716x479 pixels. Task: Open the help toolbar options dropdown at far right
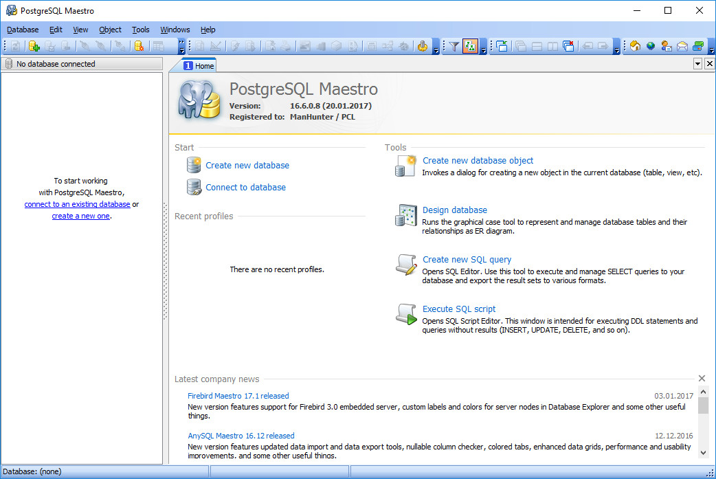pos(711,47)
